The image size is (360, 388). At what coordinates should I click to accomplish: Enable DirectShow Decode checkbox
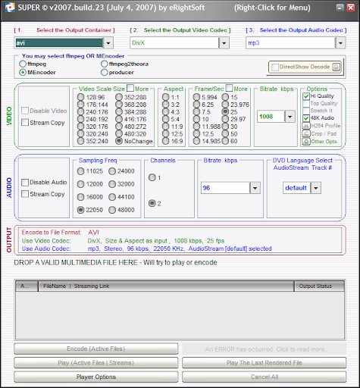pyautogui.click(x=274, y=67)
